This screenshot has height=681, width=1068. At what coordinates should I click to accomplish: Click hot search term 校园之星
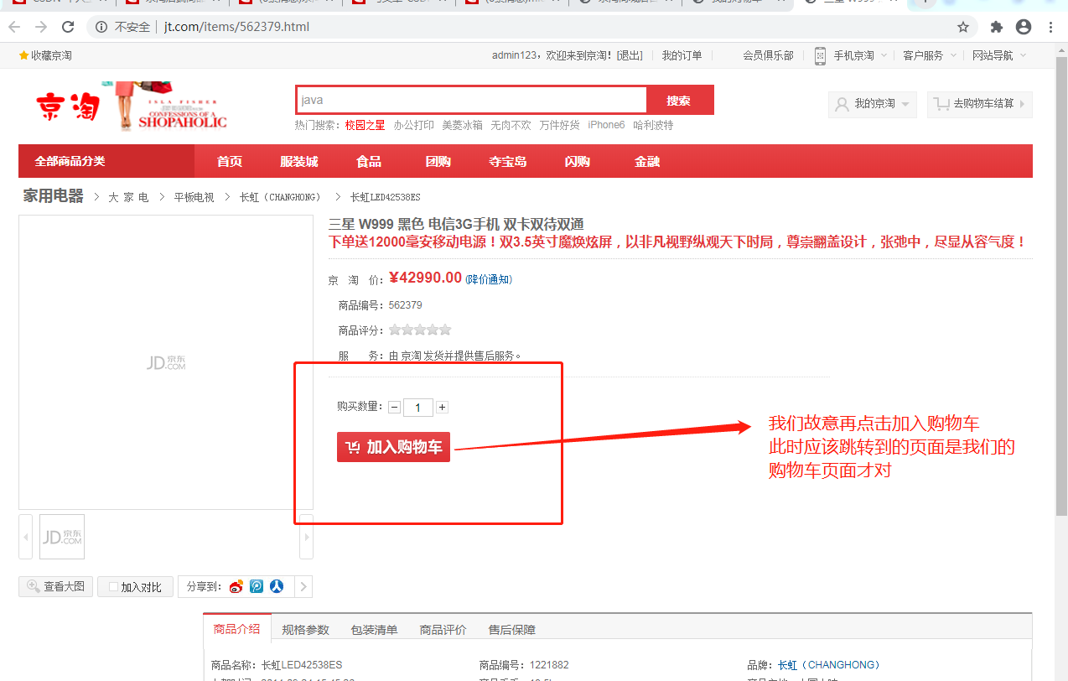366,125
